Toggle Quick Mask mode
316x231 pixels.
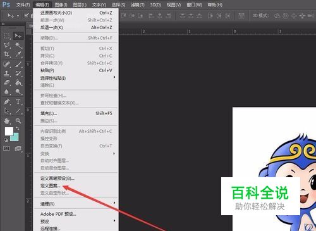coord(6,149)
